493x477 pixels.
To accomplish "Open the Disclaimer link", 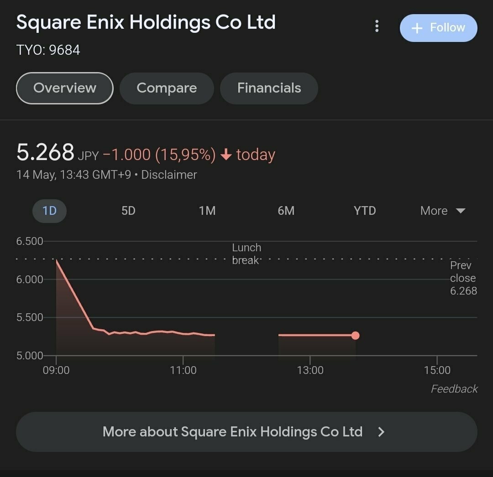I will click(169, 175).
